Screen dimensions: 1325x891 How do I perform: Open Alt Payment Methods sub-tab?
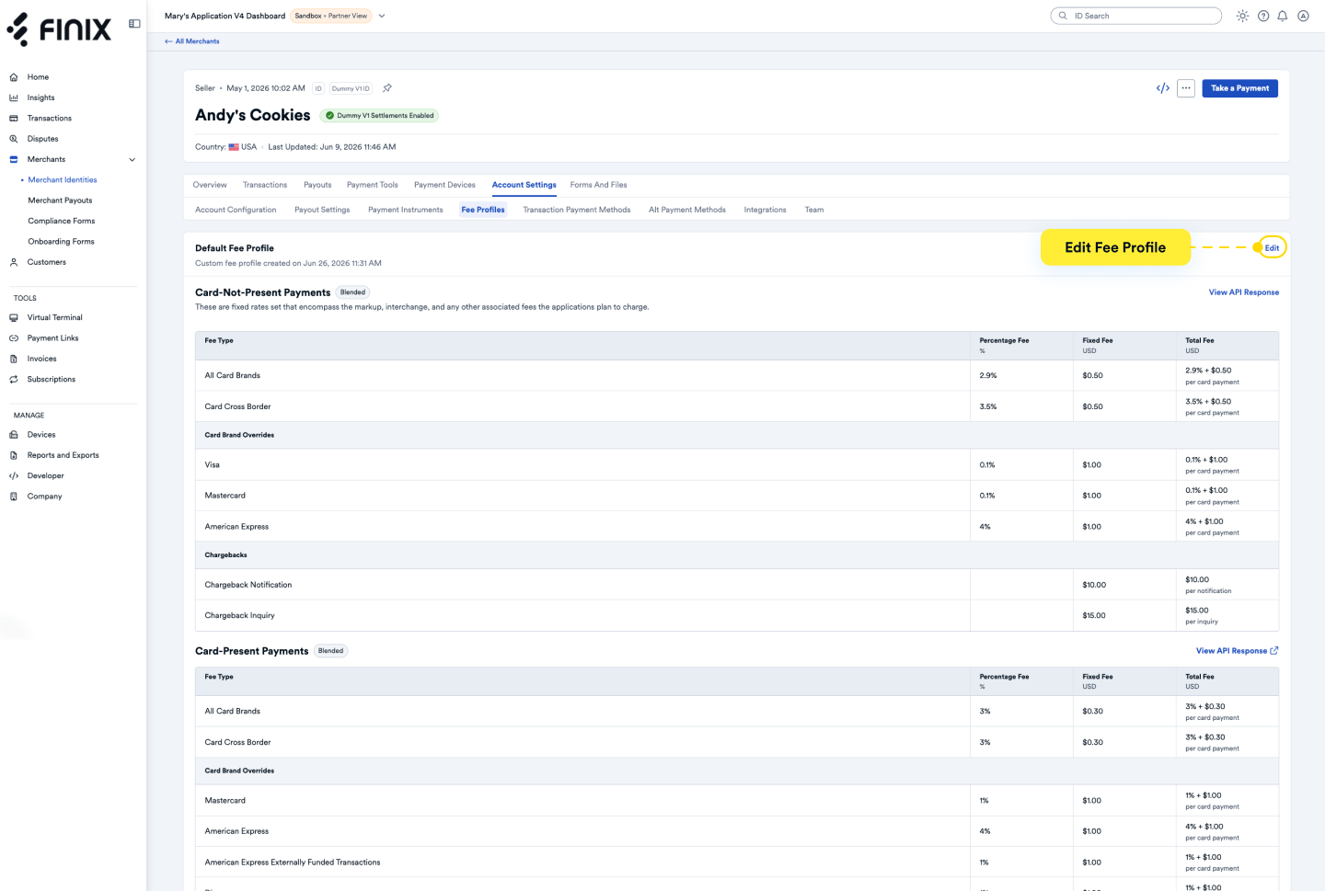(x=687, y=210)
